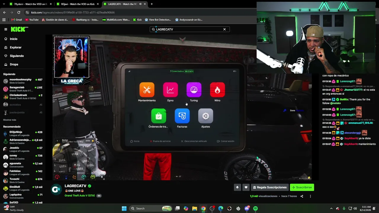The height and width of the screenshot is (213, 379).
Task: Click Fuera de servicio on the tablet
Action: coord(160,141)
